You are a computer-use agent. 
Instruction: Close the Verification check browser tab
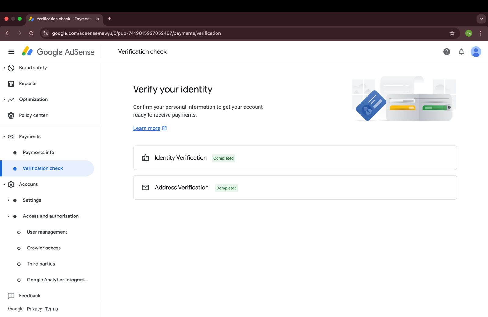98,19
